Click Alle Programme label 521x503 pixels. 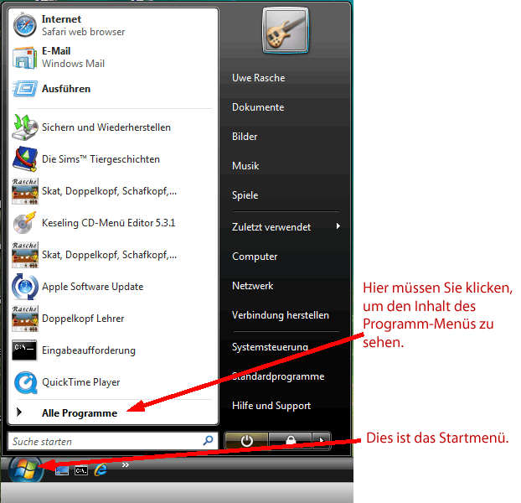pos(80,413)
